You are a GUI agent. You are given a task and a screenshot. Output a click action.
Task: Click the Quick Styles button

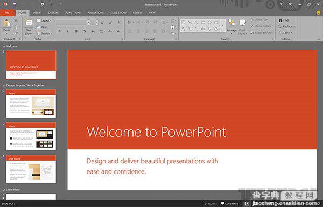pyautogui.click(x=242, y=27)
